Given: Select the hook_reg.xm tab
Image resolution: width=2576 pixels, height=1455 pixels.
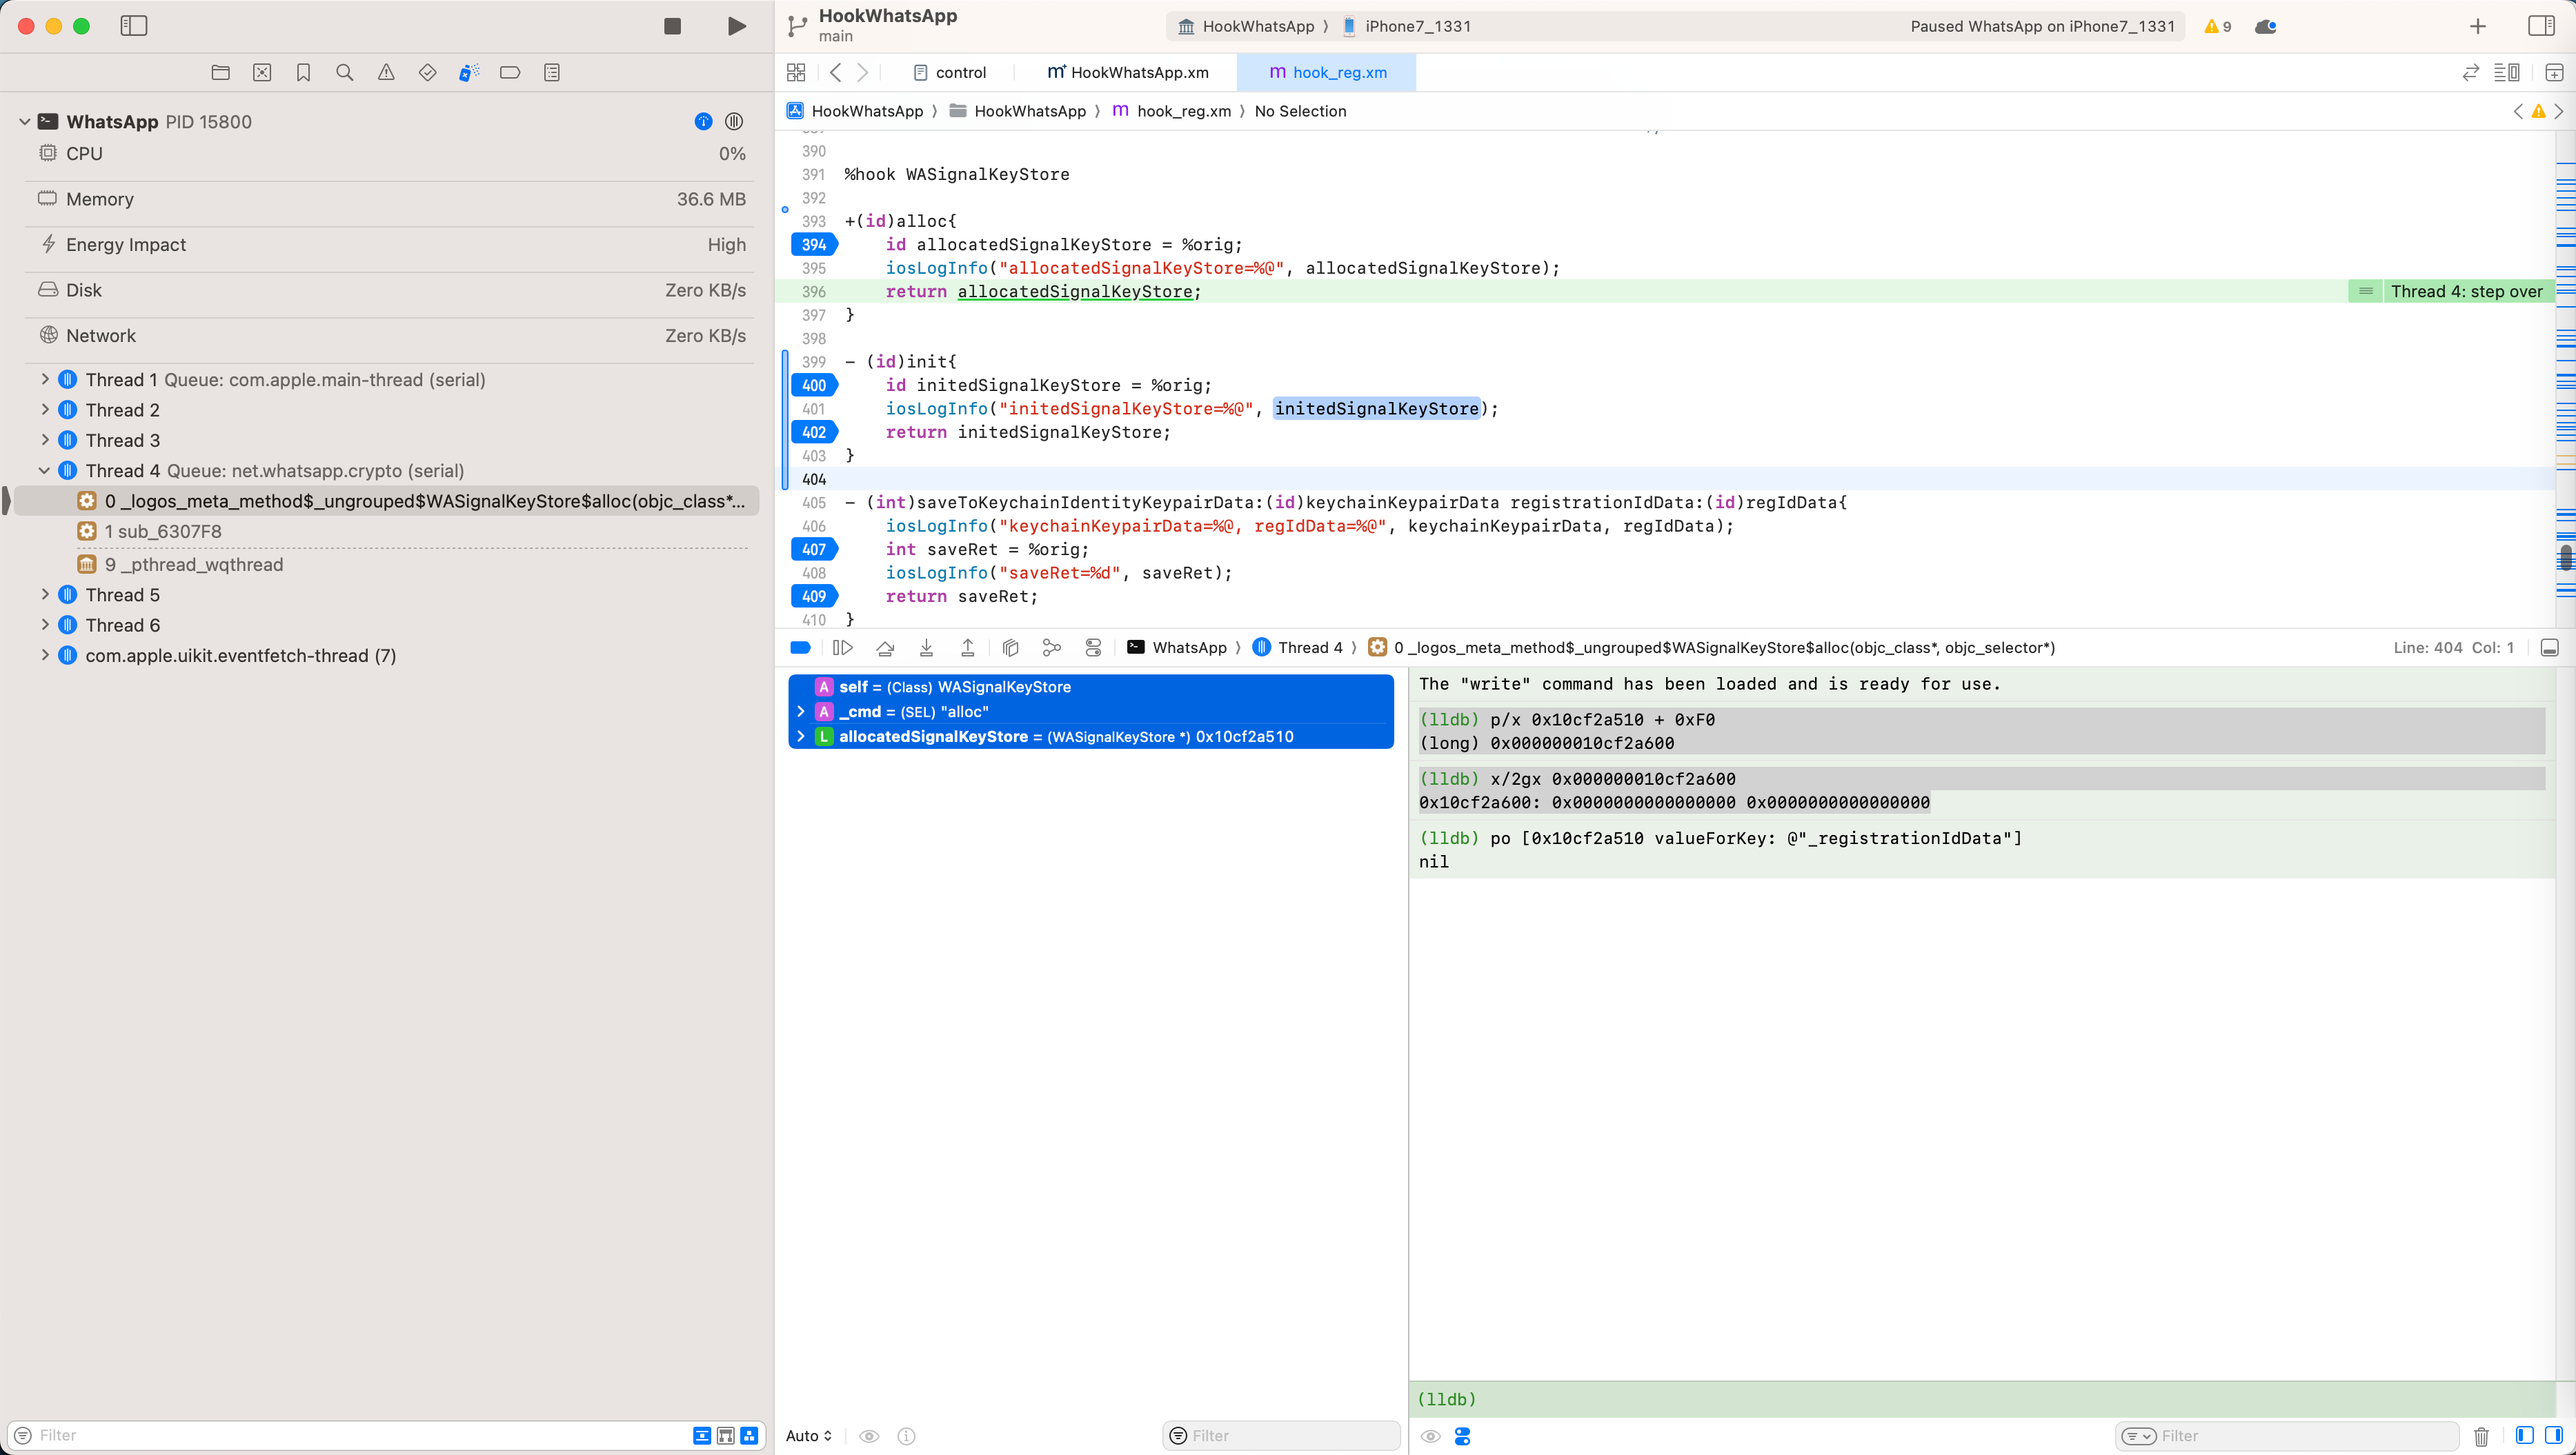Looking at the screenshot, I should 1339,72.
